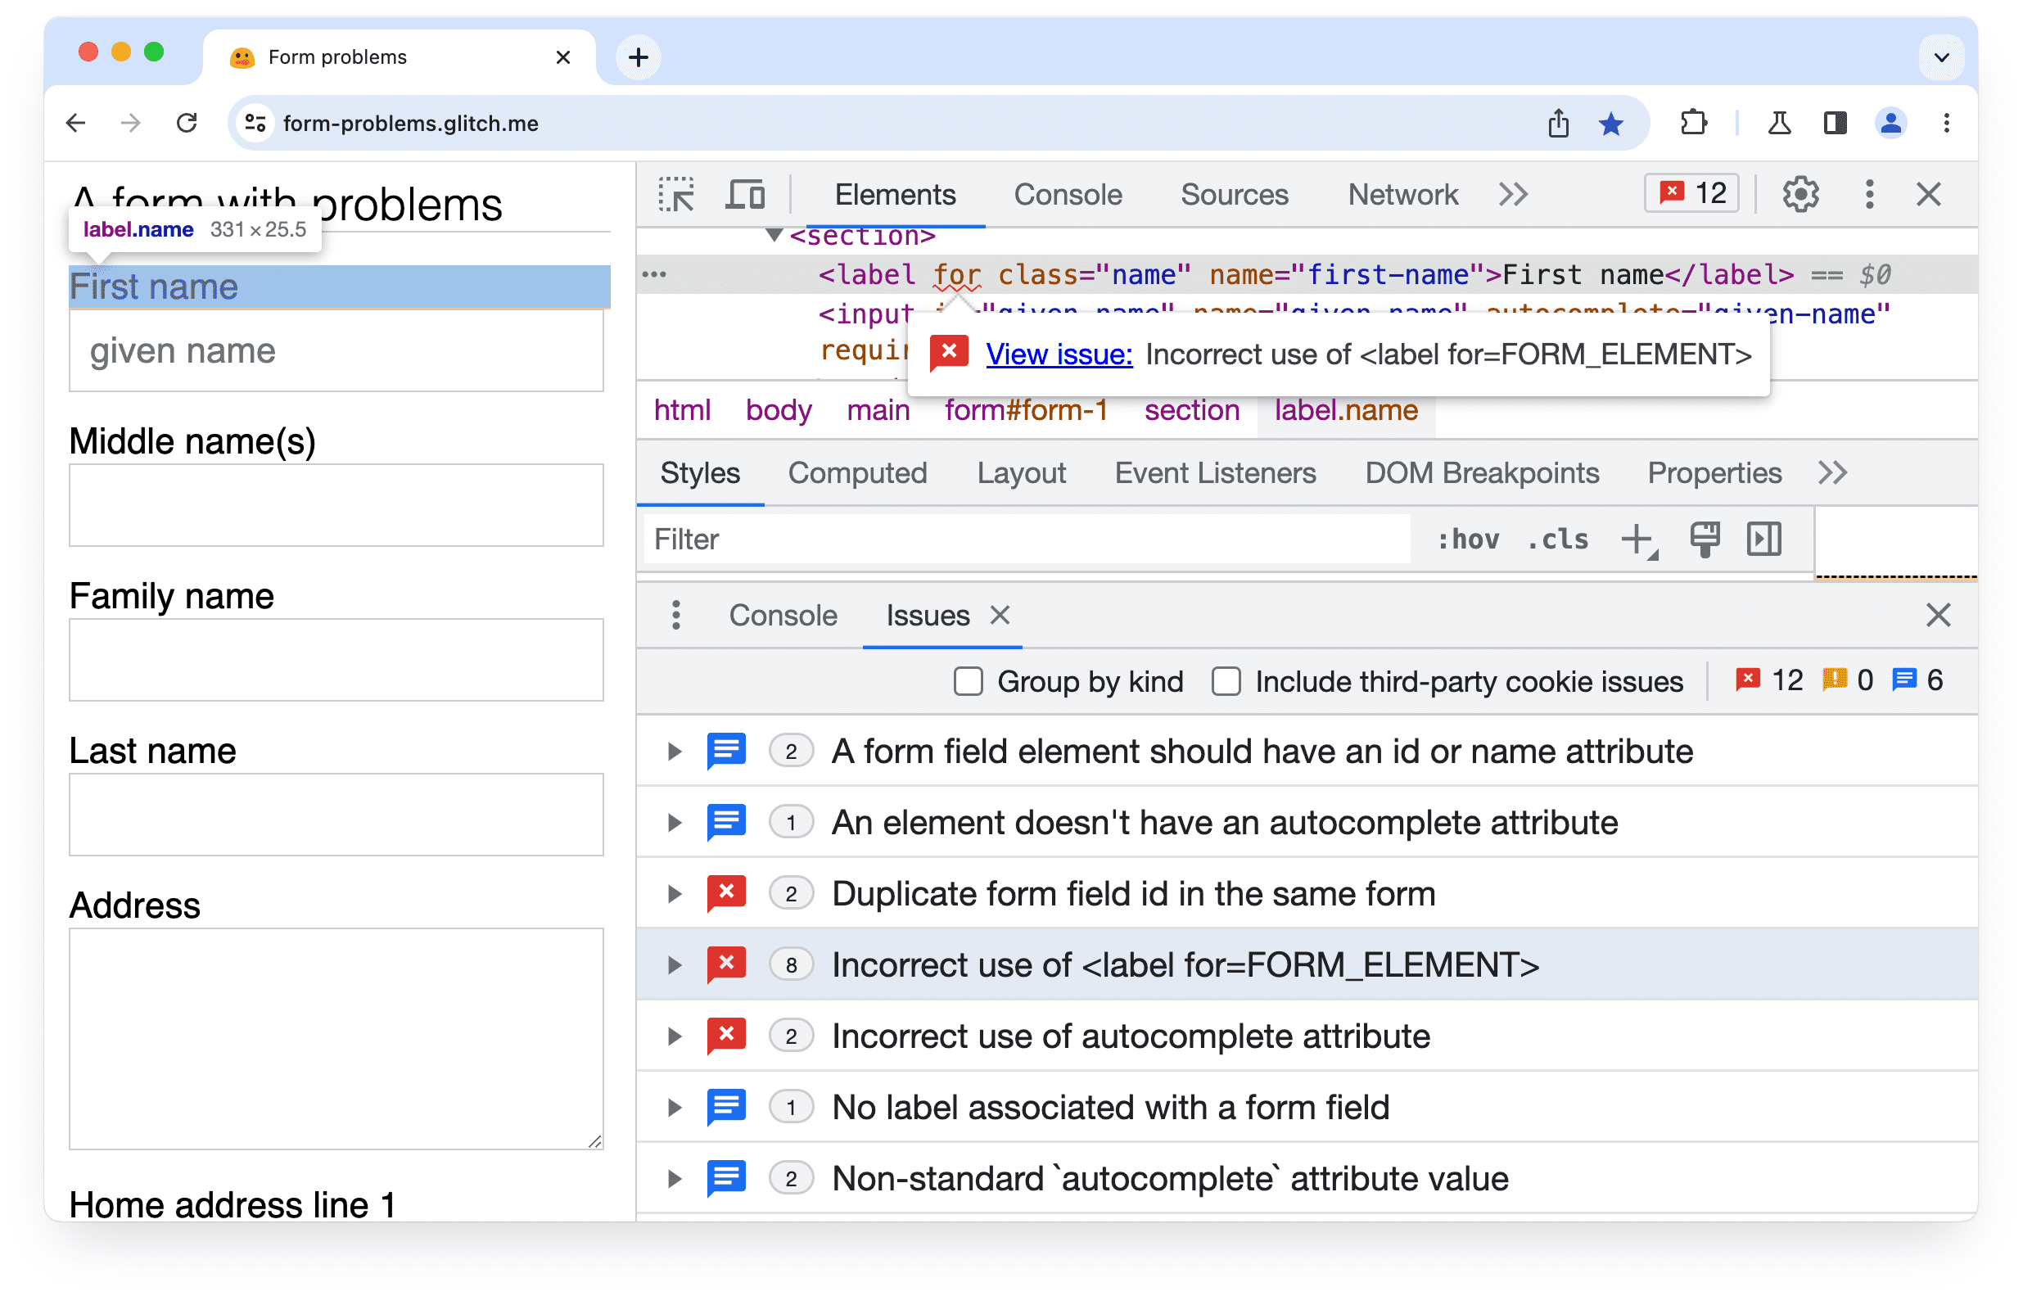Screen dimensions: 2023x1296
Task: Click the Elements panel tab
Action: 896,193
